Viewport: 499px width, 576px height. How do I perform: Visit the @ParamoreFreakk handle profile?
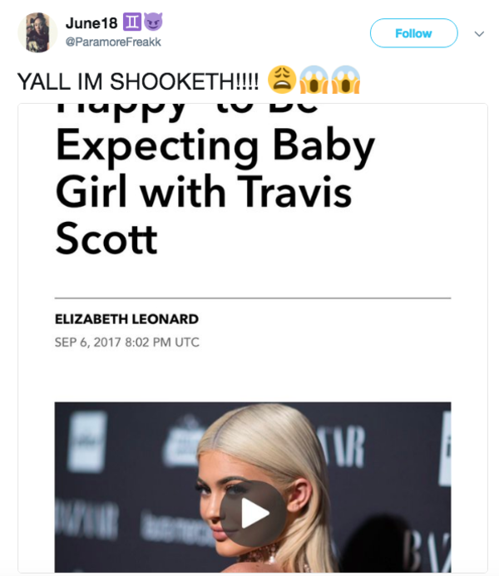tap(113, 42)
